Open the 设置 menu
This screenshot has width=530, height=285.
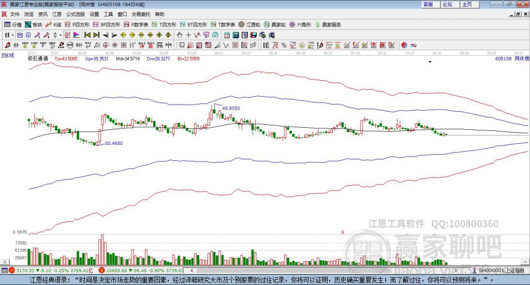point(94,14)
